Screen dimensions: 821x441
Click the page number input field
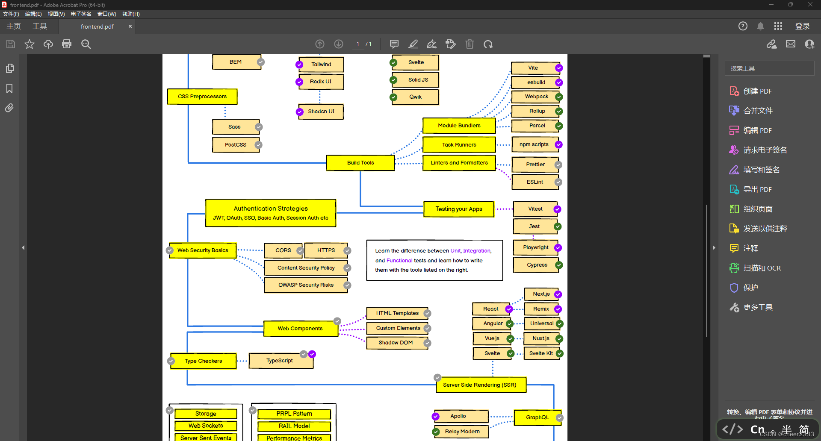[358, 44]
